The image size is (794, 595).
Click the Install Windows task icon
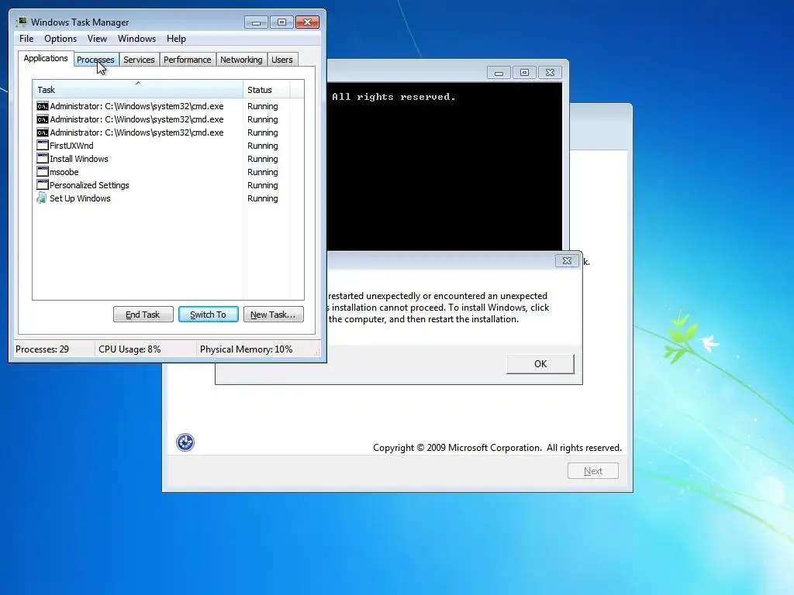pos(43,159)
